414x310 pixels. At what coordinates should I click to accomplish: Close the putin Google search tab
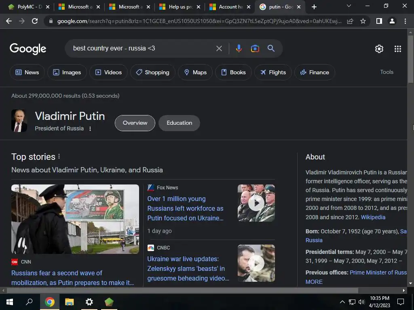tap(299, 7)
